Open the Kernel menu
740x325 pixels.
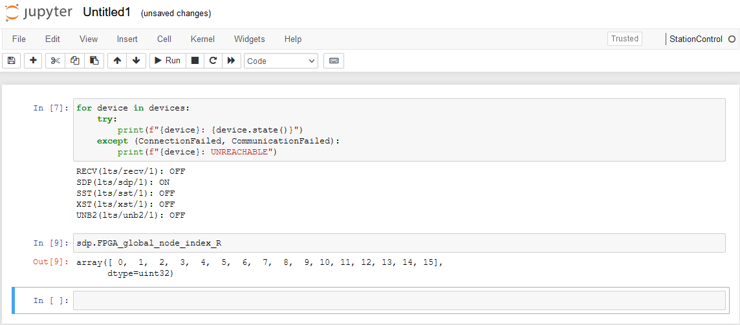[202, 39]
